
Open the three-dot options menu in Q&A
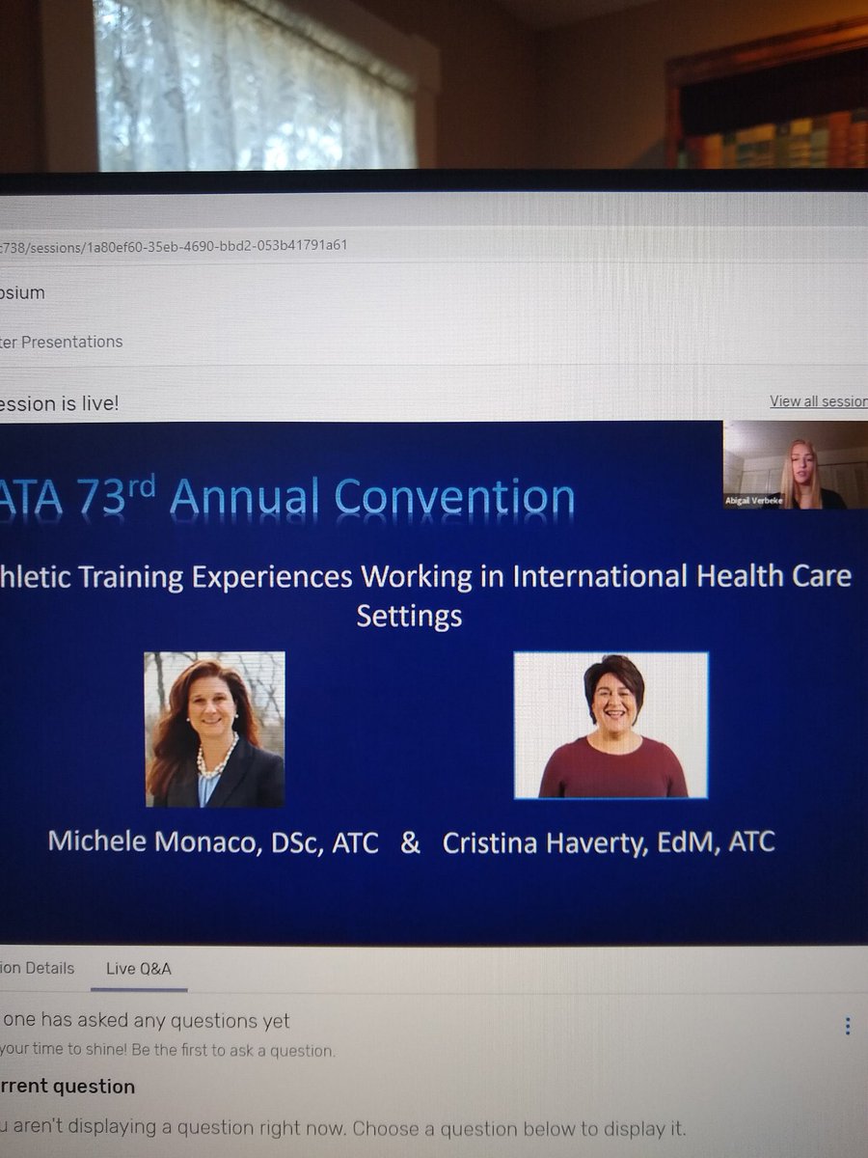pyautogui.click(x=848, y=1026)
